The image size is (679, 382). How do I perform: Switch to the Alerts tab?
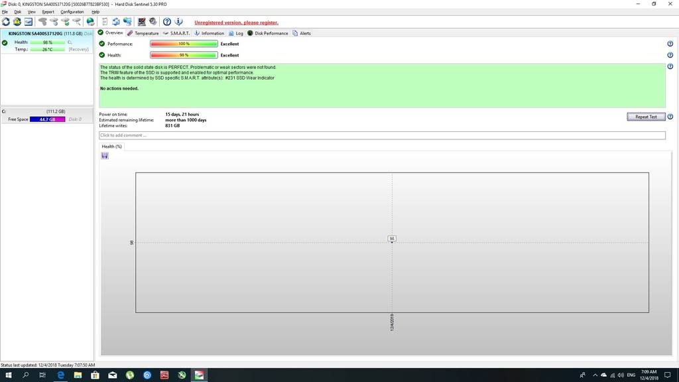[x=302, y=33]
